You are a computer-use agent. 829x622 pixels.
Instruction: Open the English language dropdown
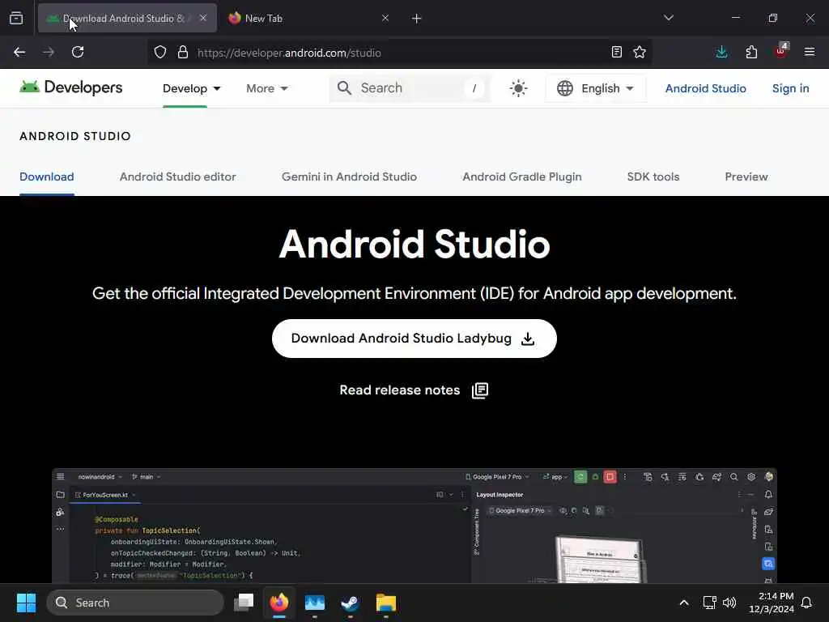pyautogui.click(x=595, y=88)
